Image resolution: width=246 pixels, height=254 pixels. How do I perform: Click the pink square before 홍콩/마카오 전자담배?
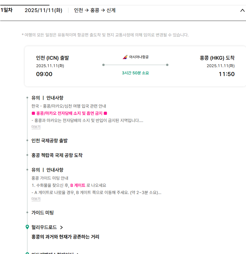pos(33,113)
